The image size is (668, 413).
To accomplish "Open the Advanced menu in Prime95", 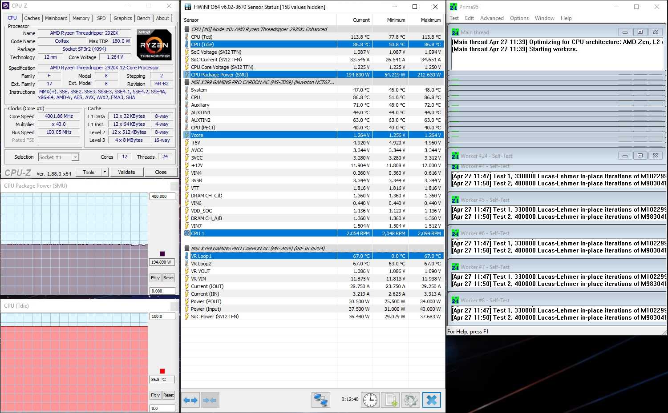I will click(492, 18).
